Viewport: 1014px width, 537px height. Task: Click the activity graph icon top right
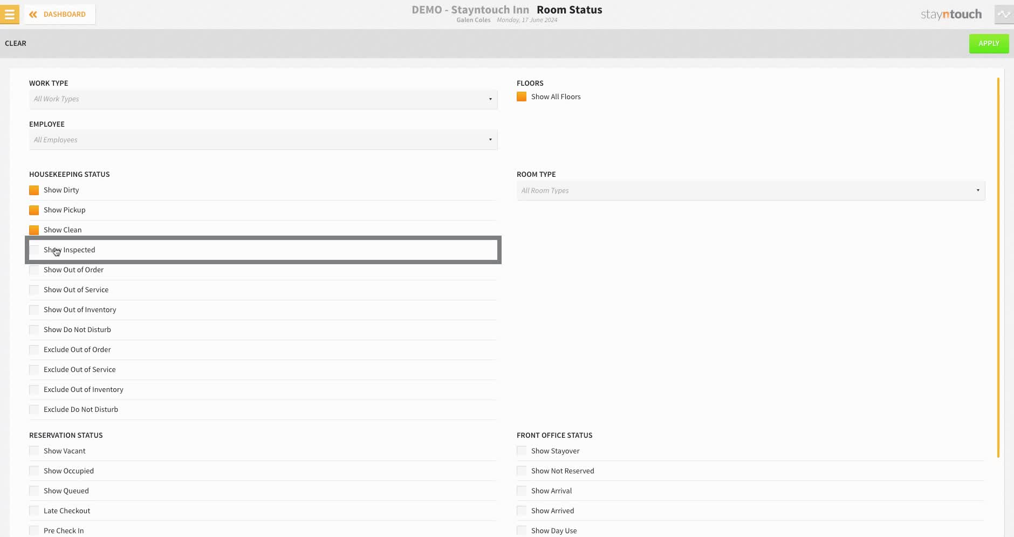[x=1004, y=14]
